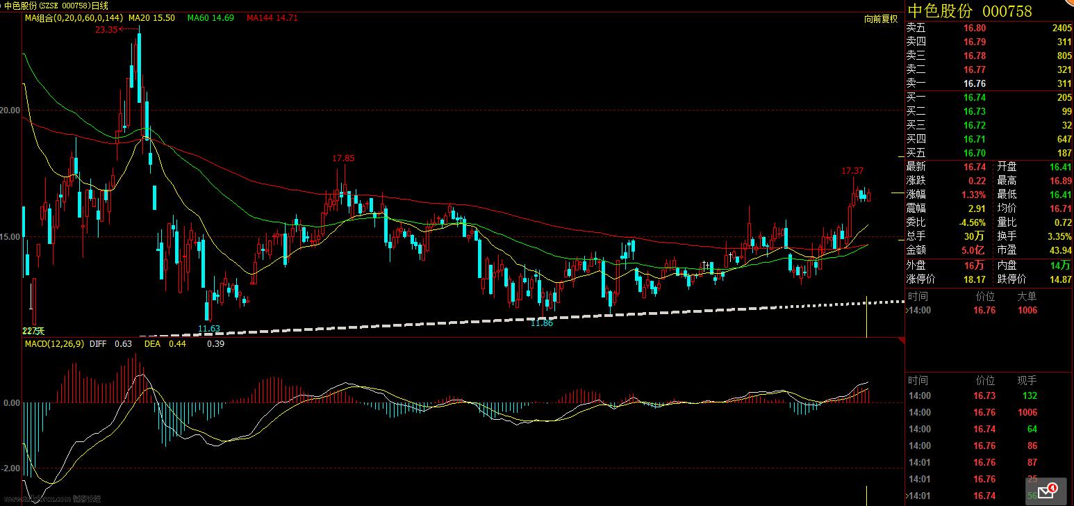Viewport: 1074px width, 506px height.
Task: Click the 涨跌 0.22 change value
Action: click(x=977, y=181)
